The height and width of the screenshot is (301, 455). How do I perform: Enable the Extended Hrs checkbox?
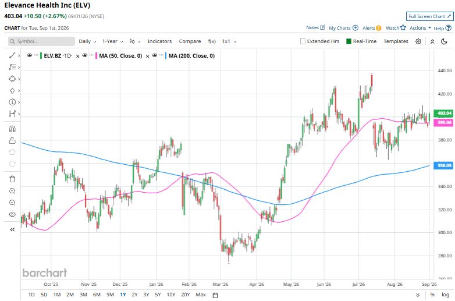303,41
